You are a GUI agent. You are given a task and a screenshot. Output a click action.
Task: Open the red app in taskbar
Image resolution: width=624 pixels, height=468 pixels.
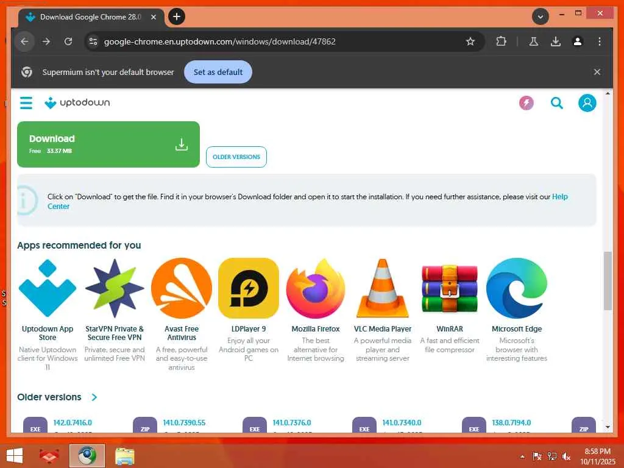(x=49, y=456)
